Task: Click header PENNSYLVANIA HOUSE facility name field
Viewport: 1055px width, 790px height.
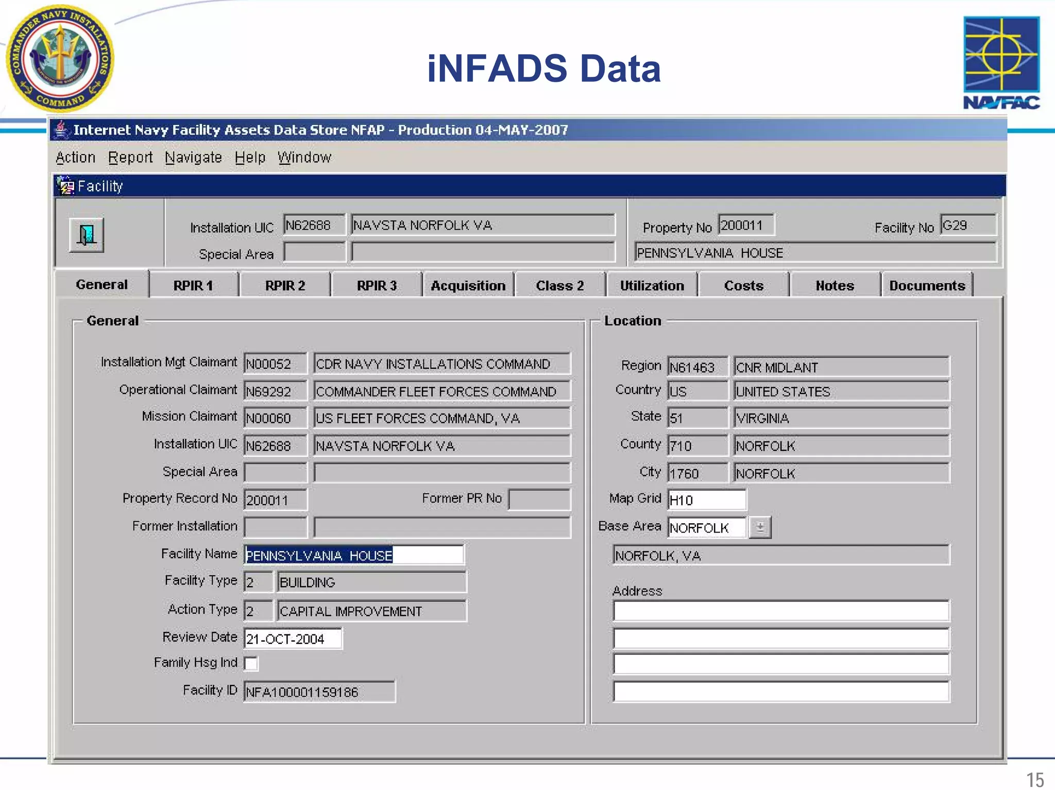Action: pos(815,252)
